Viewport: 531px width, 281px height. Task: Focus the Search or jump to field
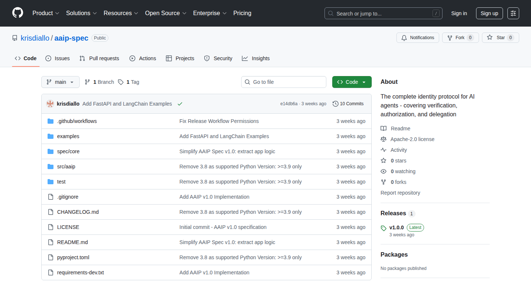tap(383, 13)
